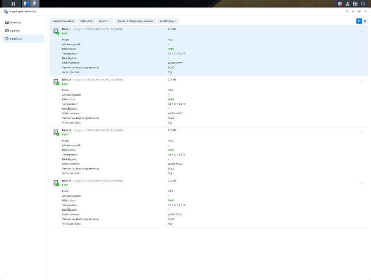
Task: Click the Disk 2 drive icon
Action: 56,82
